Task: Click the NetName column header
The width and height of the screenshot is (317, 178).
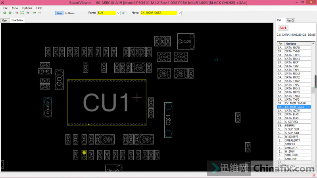Action: pos(298,44)
